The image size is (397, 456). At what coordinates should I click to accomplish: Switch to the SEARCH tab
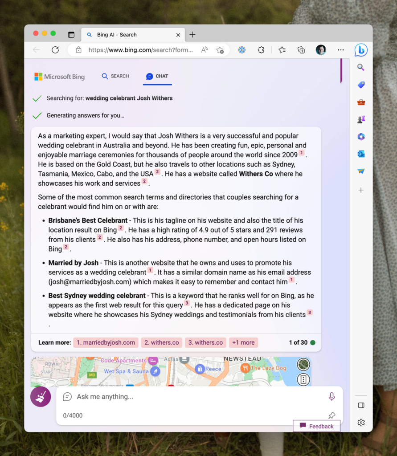tap(115, 76)
